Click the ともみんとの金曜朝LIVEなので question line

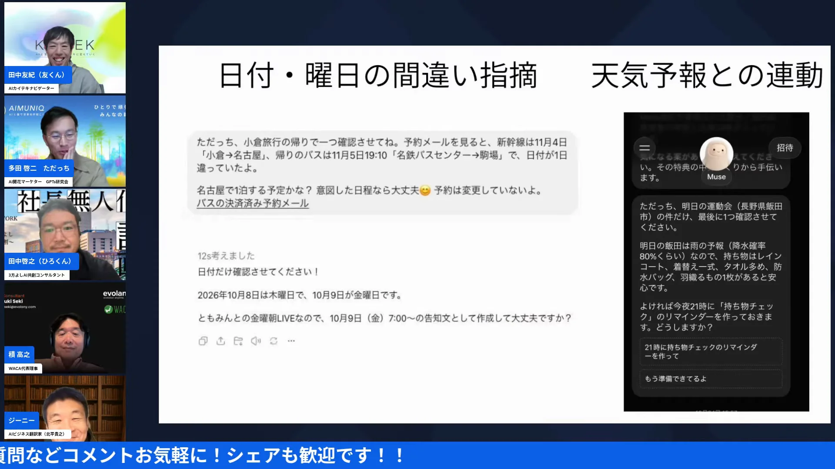coord(384,318)
